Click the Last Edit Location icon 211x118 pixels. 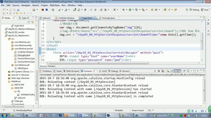click(17, 13)
